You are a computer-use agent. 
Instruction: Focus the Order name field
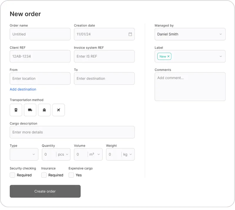[40, 34]
